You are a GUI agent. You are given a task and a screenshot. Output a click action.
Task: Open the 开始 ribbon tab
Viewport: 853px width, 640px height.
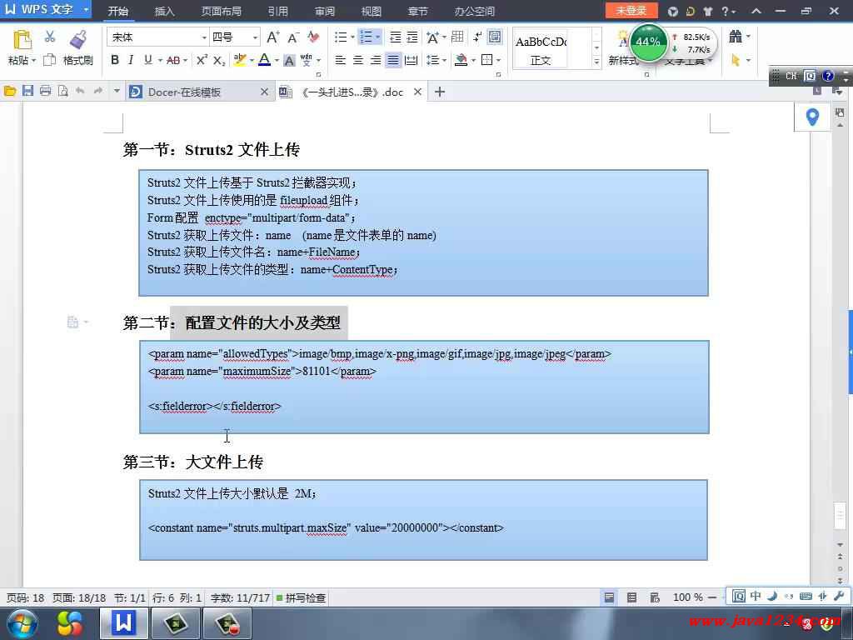pyautogui.click(x=118, y=11)
